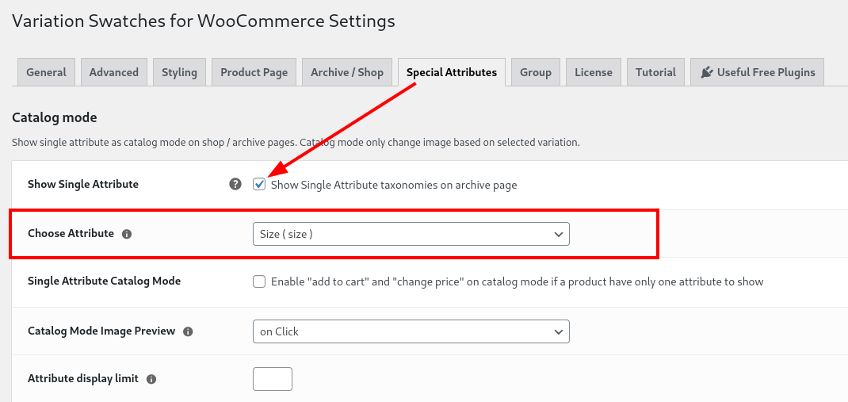Click the chevron arrow of the Size dropdown
The width and height of the screenshot is (848, 402).
coord(559,234)
